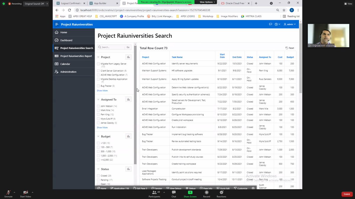Sort by Start Date column header
The width and height of the screenshot is (355, 199).
click(222, 56)
